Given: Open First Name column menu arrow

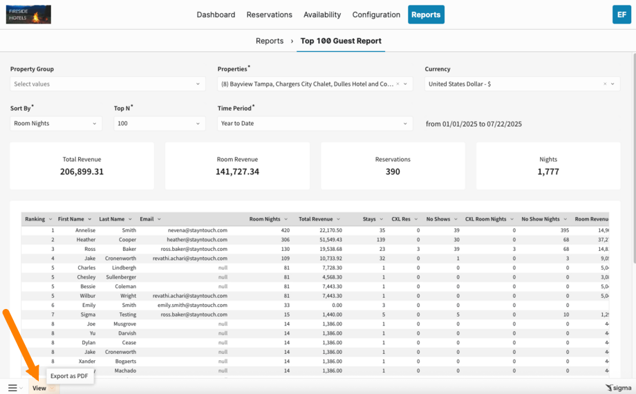Looking at the screenshot, I should click(90, 219).
